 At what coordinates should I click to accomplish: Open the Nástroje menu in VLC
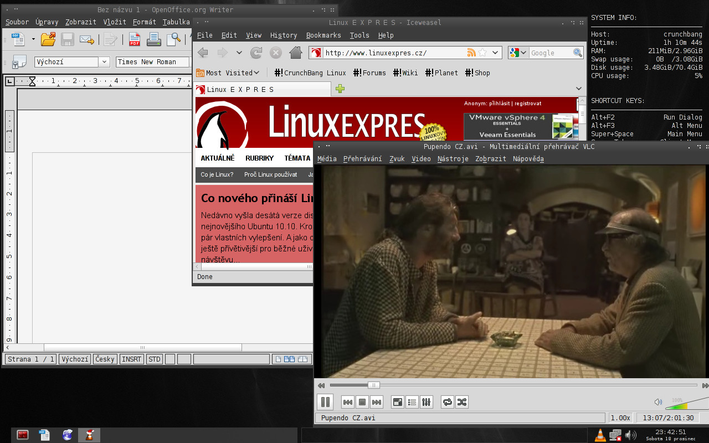click(x=453, y=158)
